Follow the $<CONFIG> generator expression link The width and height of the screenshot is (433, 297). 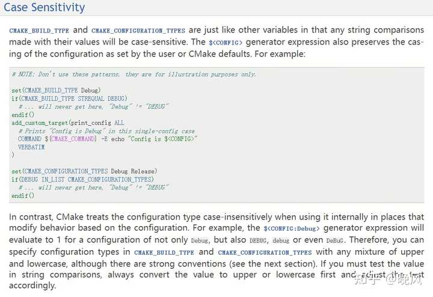[x=226, y=43]
